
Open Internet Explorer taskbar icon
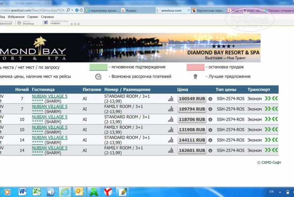coord(65,192)
